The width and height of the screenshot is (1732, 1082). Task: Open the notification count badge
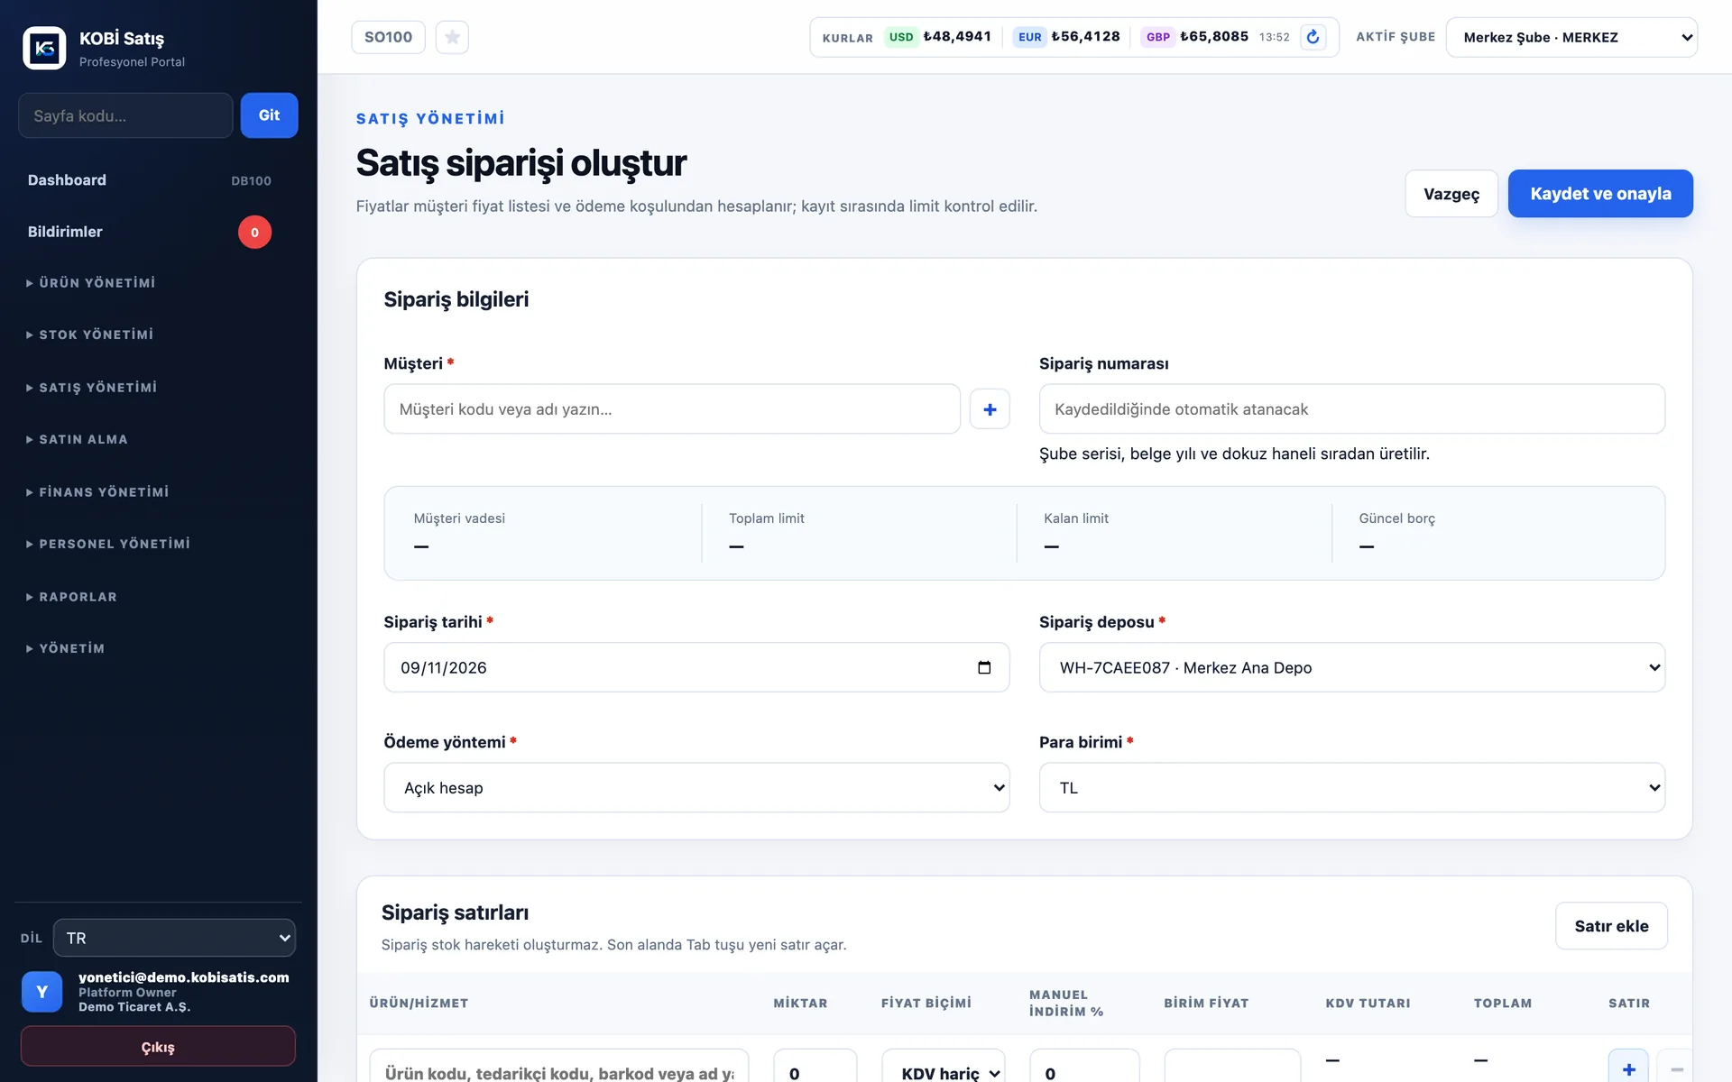point(254,233)
